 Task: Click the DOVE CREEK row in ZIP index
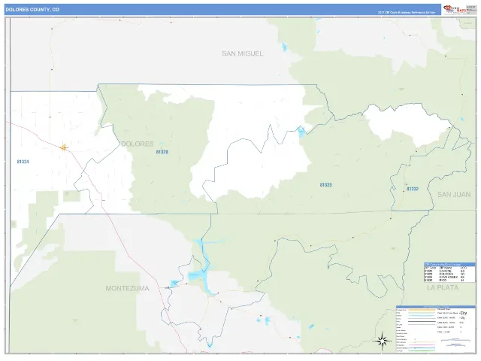click(449, 278)
